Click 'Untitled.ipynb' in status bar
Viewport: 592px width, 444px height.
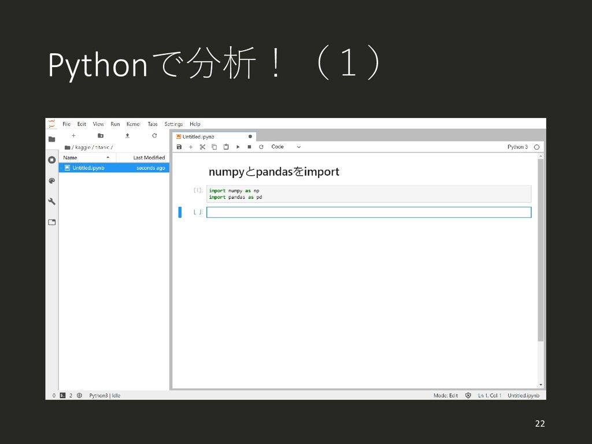pos(523,395)
